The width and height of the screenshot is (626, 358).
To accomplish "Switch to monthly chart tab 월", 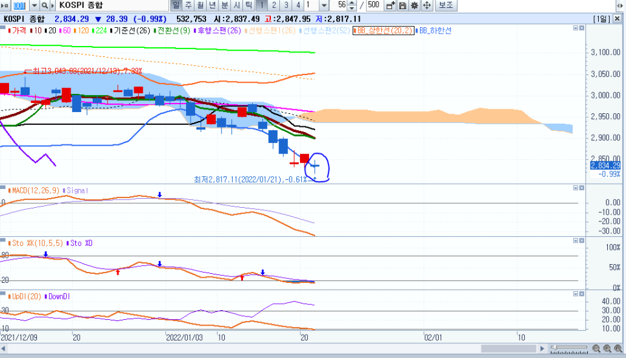I will [x=200, y=5].
